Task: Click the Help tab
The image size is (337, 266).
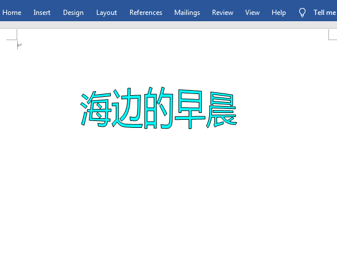Action: click(x=279, y=13)
